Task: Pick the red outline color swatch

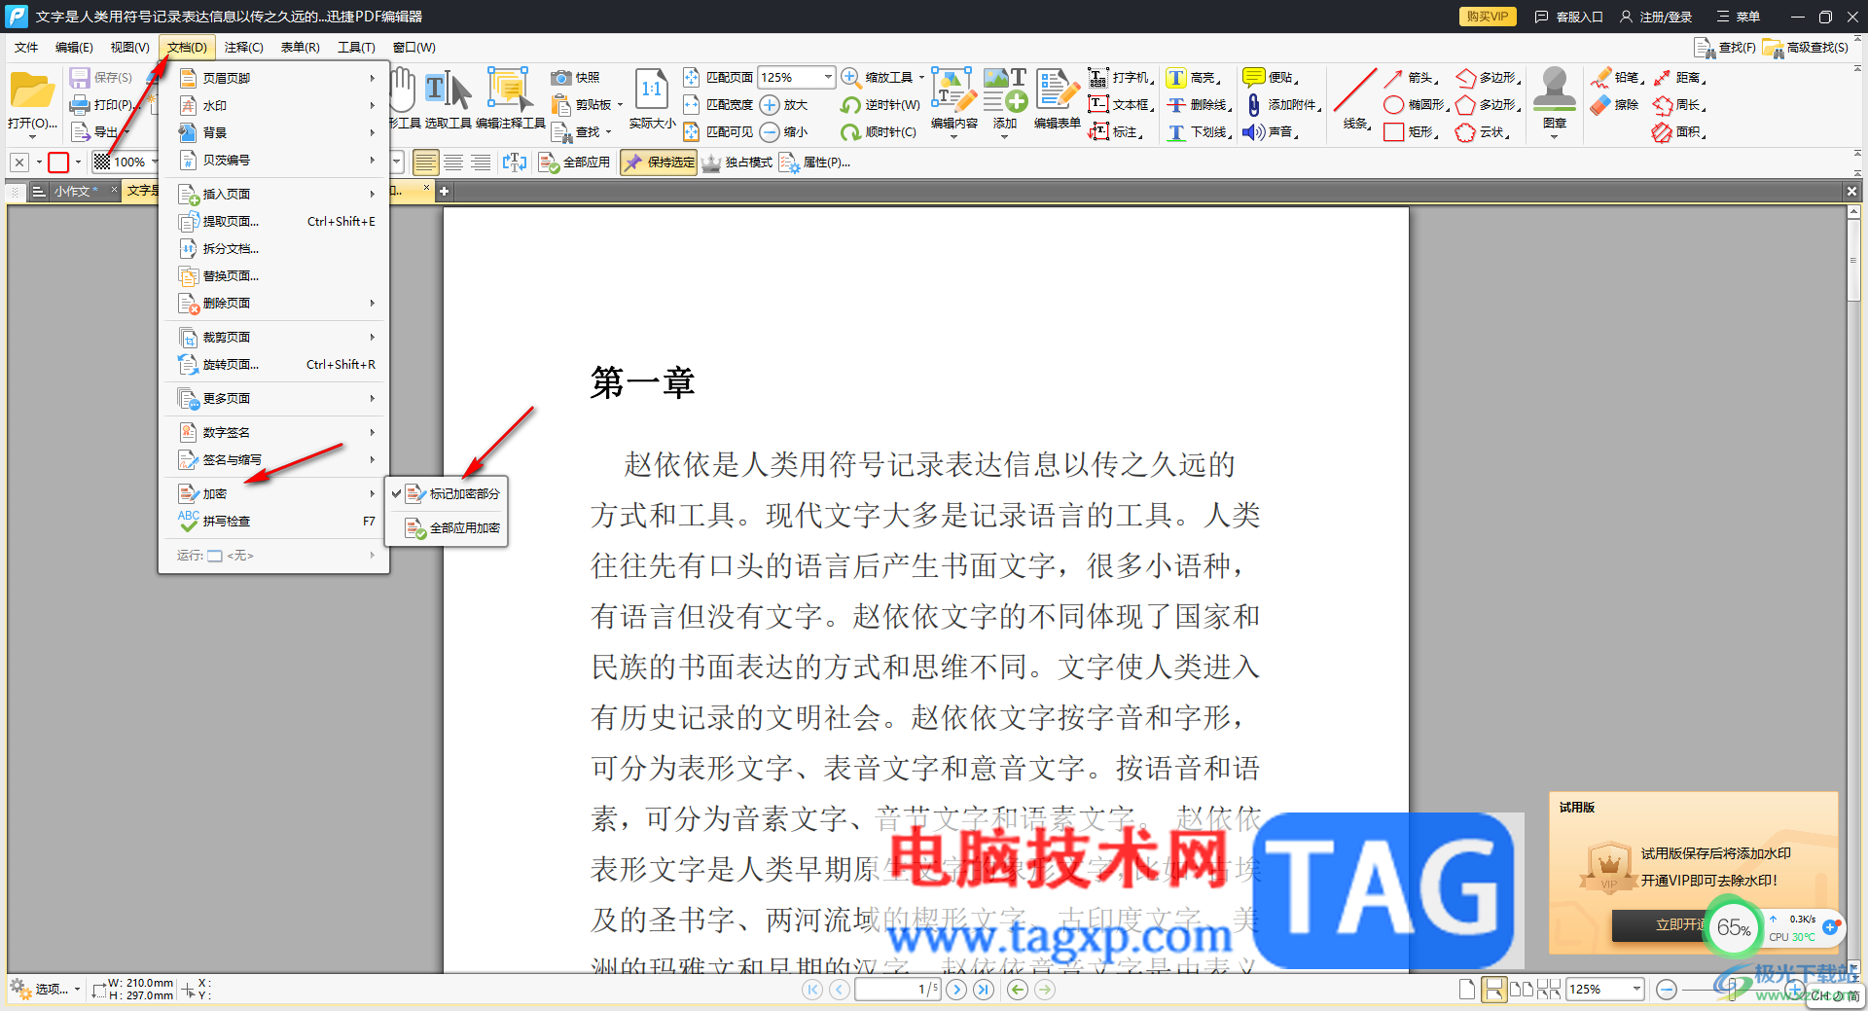Action: point(58,162)
